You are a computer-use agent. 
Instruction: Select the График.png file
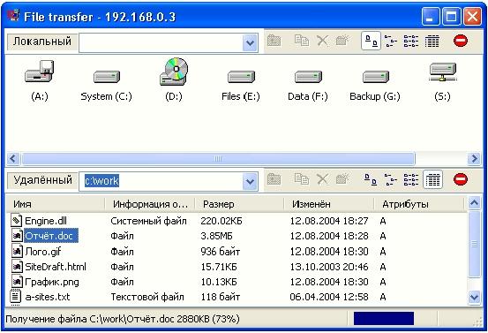52,282
